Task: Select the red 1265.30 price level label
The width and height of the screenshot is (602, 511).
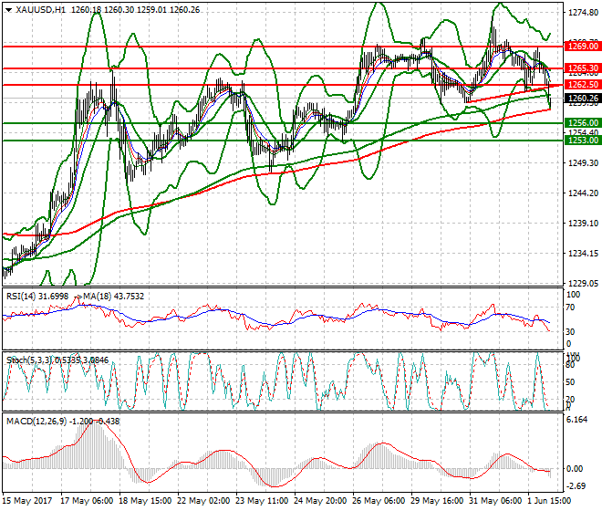Action: click(583, 68)
